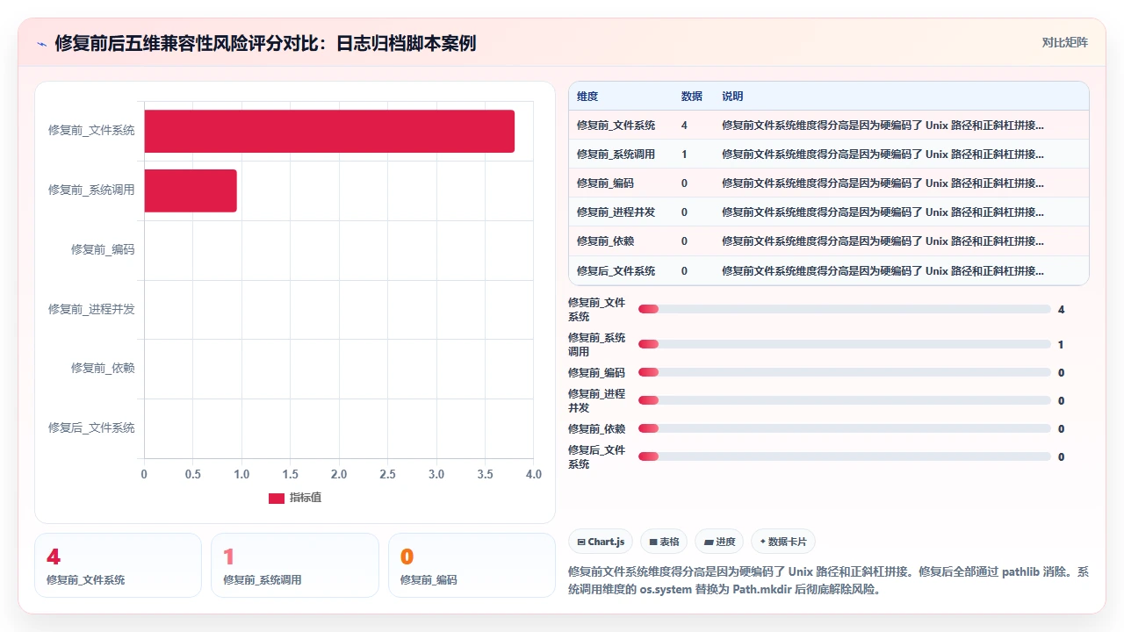The width and height of the screenshot is (1124, 632).
Task: Click the lightning icon beside the title
Action: pos(41,43)
